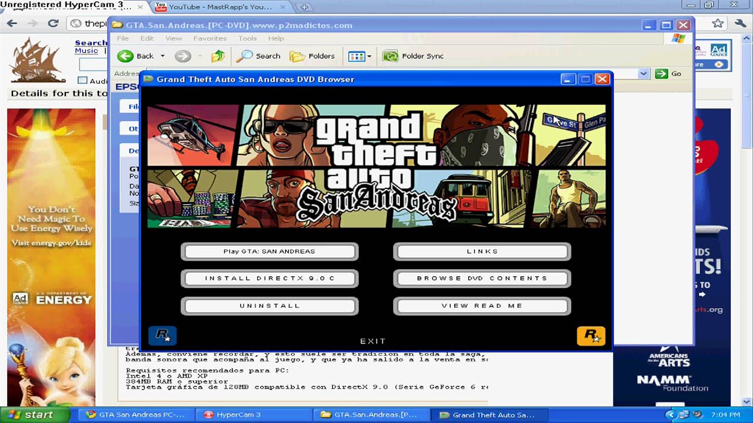This screenshot has height=423, width=753.
Task: Click the browser bookmark star icon
Action: (x=718, y=23)
